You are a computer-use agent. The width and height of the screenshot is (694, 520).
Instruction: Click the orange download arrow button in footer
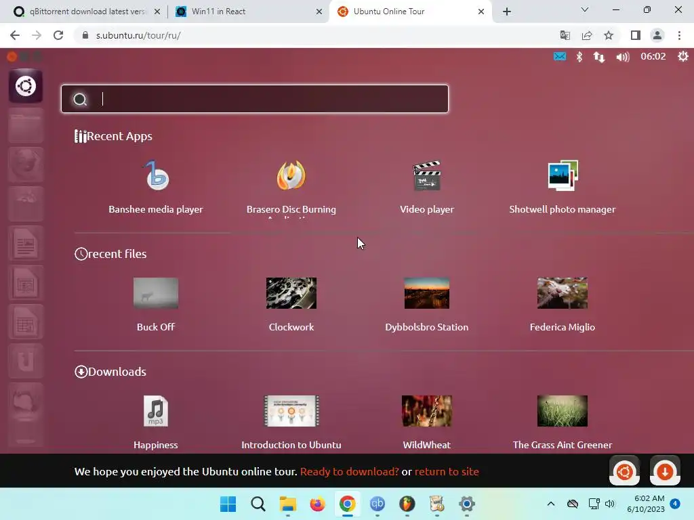664,471
